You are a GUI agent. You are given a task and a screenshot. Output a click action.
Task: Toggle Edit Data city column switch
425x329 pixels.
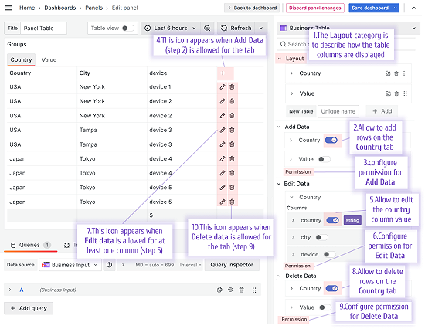[321, 237]
